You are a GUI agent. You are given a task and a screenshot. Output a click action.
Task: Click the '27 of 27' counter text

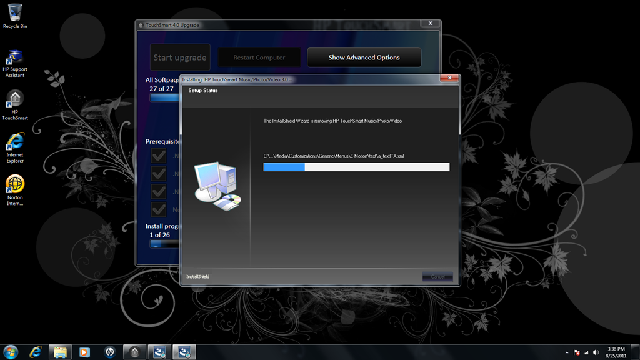(x=162, y=89)
